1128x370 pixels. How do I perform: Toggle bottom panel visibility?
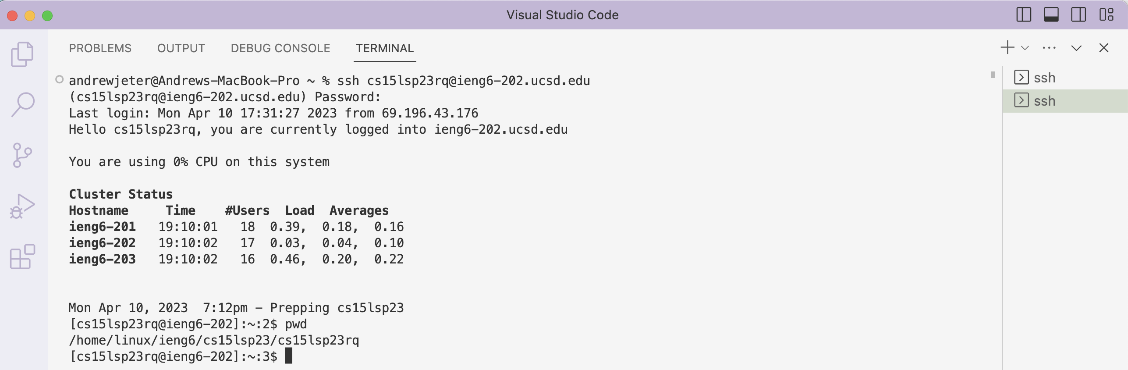point(1051,15)
